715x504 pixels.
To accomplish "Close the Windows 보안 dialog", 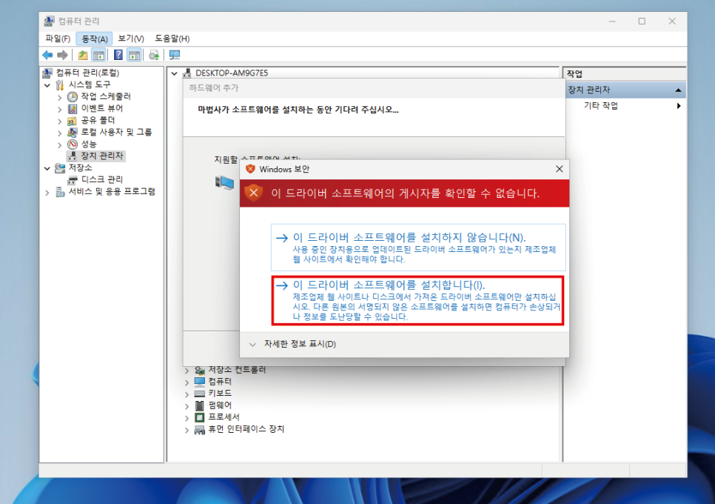I will pyautogui.click(x=560, y=169).
